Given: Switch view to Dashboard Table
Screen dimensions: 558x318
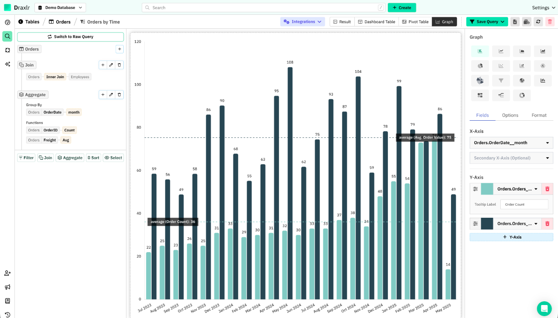Looking at the screenshot, I should point(377,22).
